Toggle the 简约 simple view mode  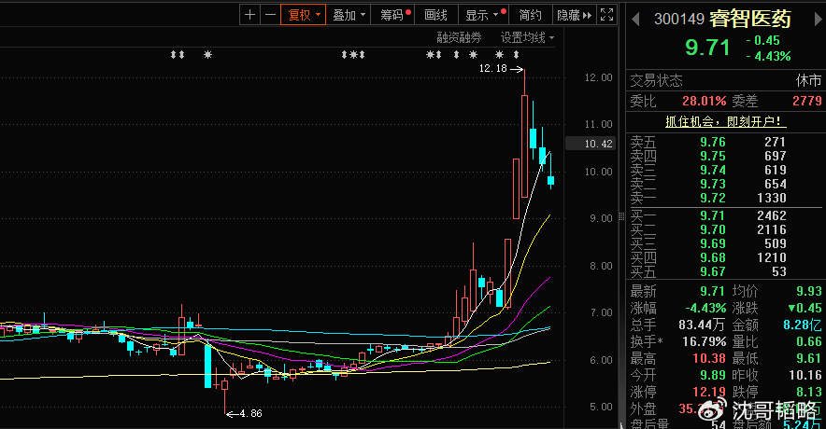coord(530,14)
